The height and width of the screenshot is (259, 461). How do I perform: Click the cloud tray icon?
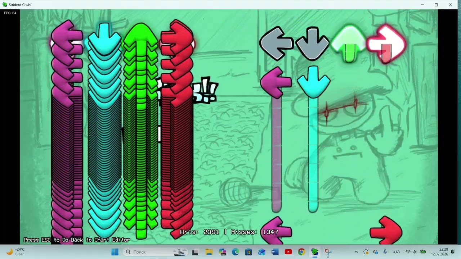click(x=375, y=252)
